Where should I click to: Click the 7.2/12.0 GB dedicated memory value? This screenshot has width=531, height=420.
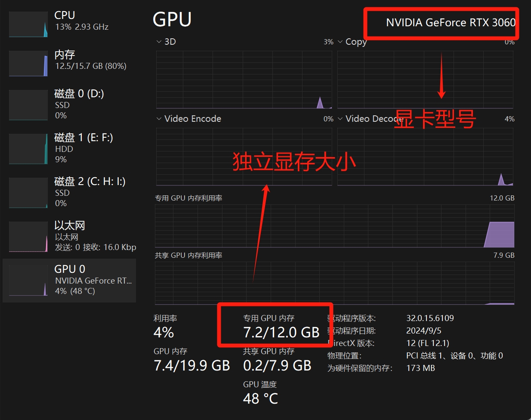pos(281,333)
